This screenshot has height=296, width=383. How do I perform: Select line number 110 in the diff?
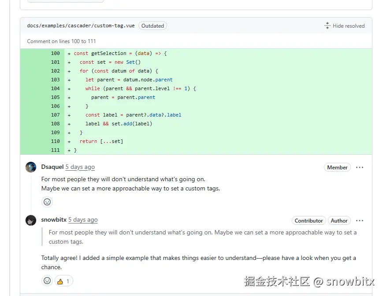56,142
